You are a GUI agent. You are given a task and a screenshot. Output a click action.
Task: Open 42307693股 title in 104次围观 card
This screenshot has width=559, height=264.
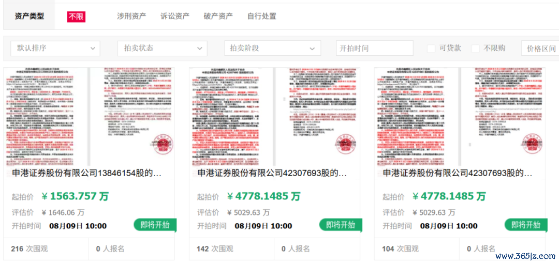click(x=458, y=174)
